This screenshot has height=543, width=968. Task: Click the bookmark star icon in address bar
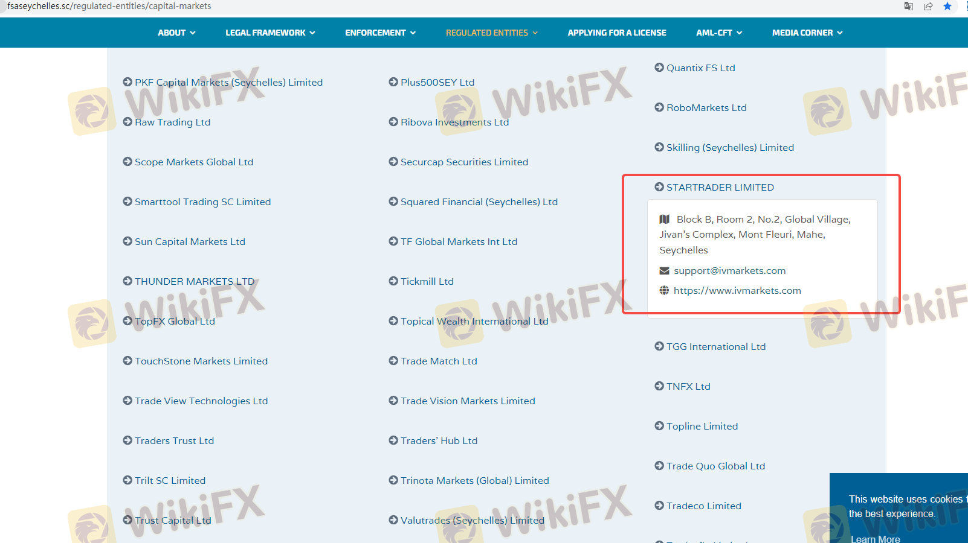pos(947,6)
